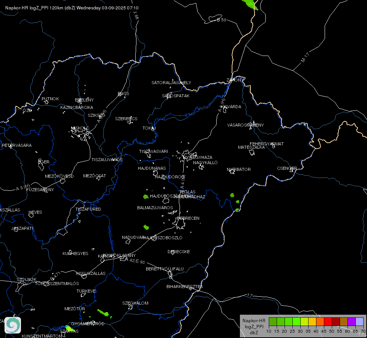The image size is (367, 338).
Task: Click the MEZŐCSÁT label
Action: (x=94, y=176)
